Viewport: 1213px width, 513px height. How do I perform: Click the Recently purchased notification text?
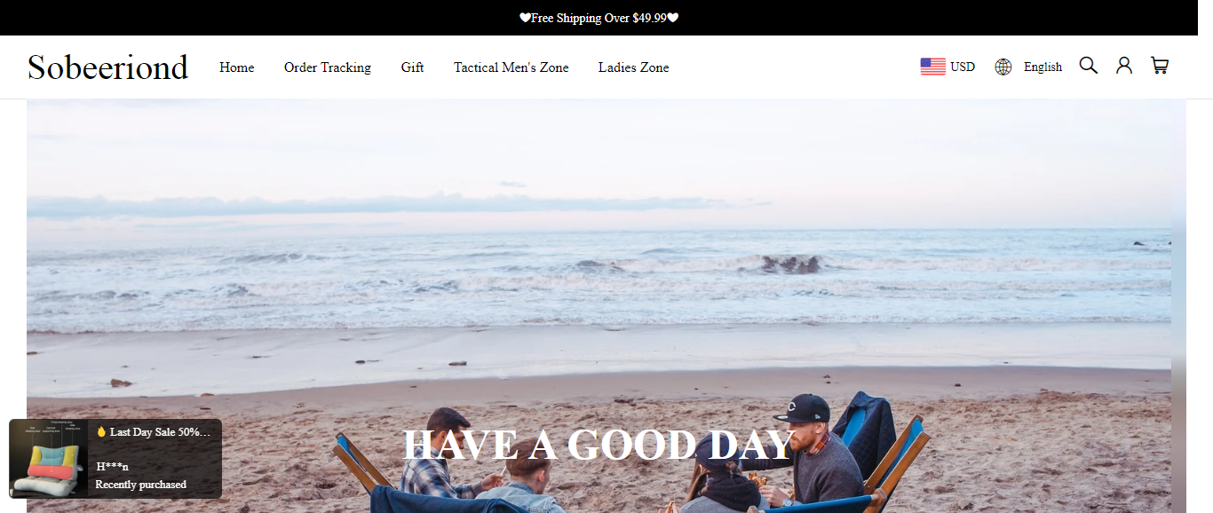[x=141, y=485]
